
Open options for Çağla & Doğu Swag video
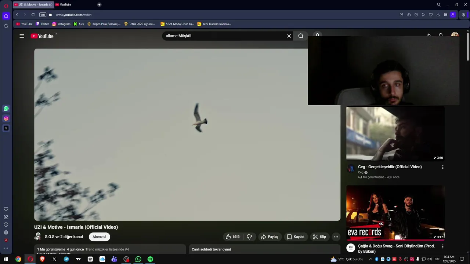[x=442, y=246]
